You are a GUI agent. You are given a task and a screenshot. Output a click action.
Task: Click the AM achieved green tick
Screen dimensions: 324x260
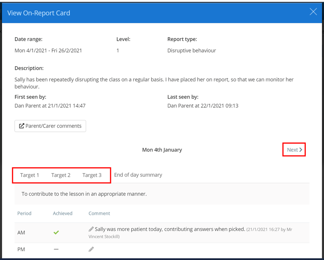pos(56,232)
